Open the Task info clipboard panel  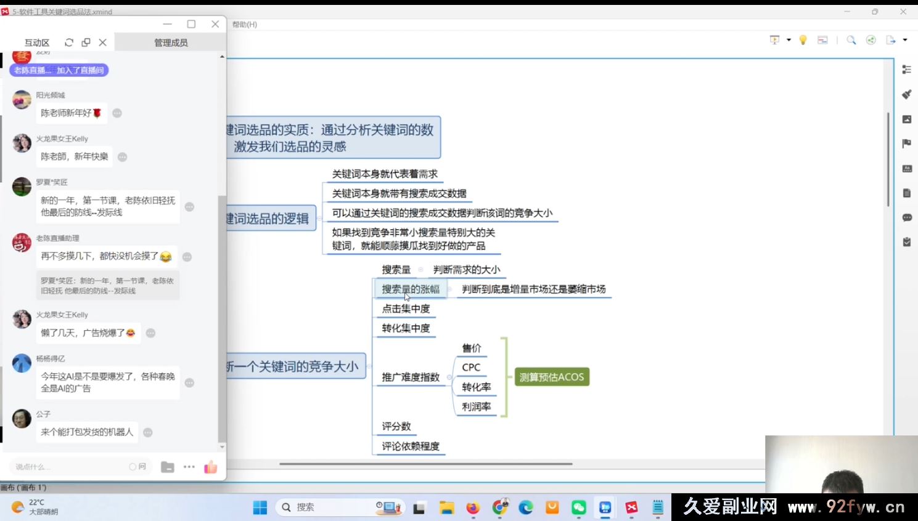(x=906, y=242)
